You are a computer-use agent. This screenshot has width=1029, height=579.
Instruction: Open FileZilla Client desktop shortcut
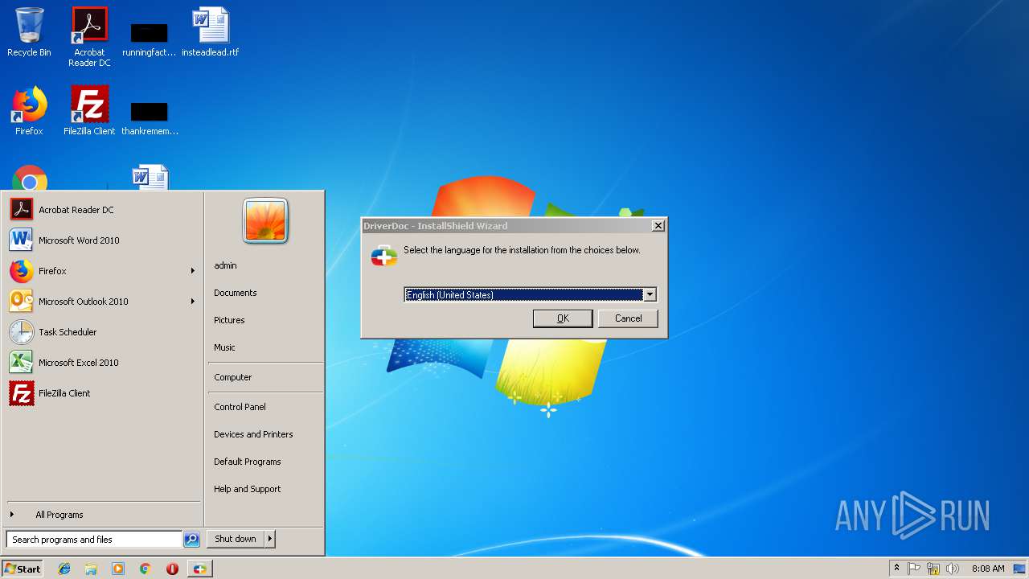pos(89,111)
